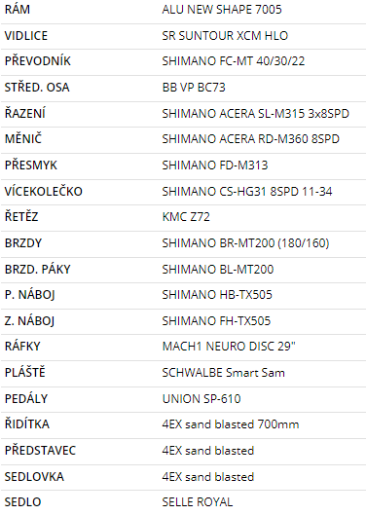This screenshot has height=515, width=366.
Task: Click SHIMANO ACERA SL-M315 3x8SPD text
Action: [255, 114]
